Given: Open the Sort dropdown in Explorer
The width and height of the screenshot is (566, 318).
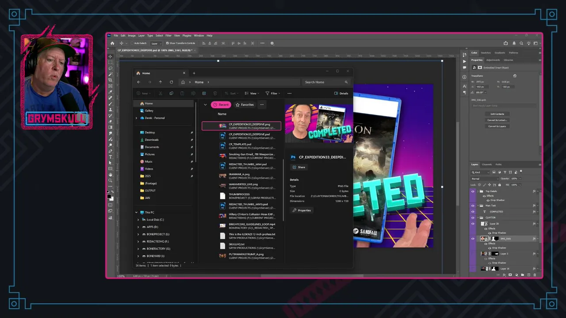Looking at the screenshot, I should pyautogui.click(x=232, y=93).
